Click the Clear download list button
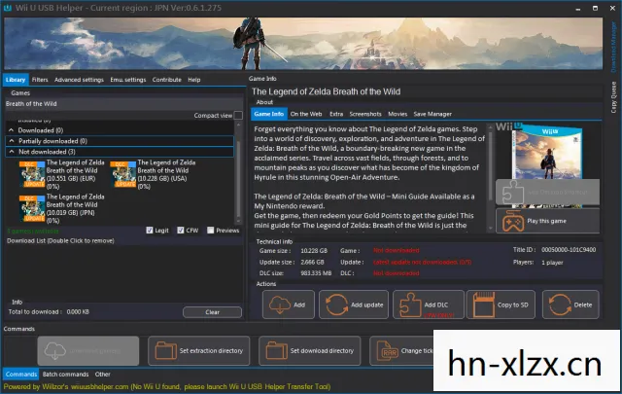Viewport: 622px width, 394px height. tap(212, 312)
